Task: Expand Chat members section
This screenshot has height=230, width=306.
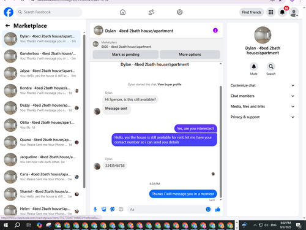Action: [263, 96]
